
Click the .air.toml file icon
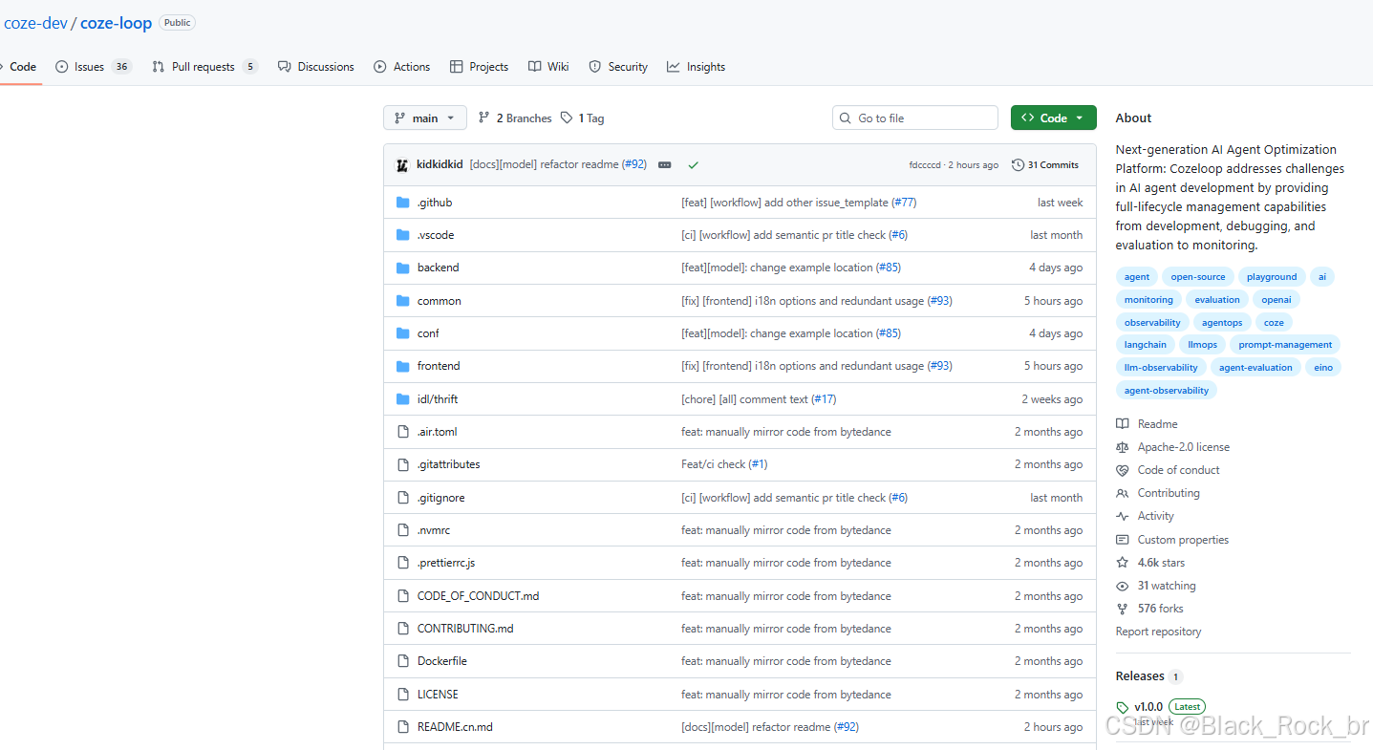pos(403,432)
